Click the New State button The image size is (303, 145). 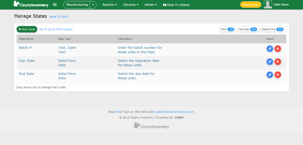pyautogui.click(x=27, y=29)
